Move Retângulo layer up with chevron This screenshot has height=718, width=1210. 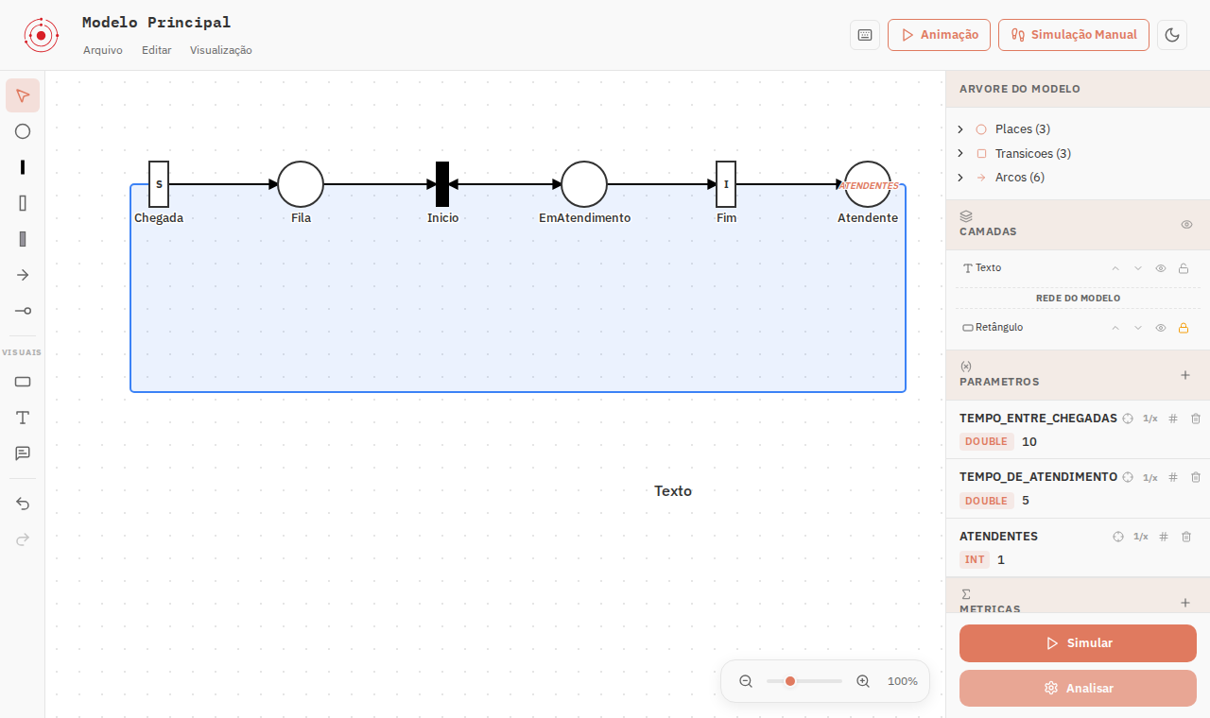click(x=1115, y=328)
